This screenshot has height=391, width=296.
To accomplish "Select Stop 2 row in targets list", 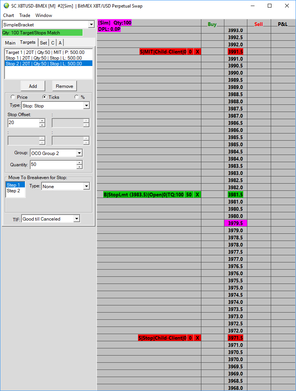I will 49,64.
